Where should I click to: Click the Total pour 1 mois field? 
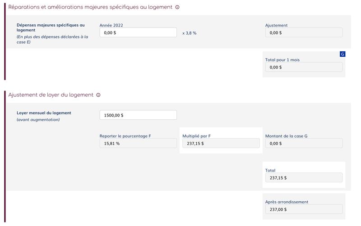[304, 67]
